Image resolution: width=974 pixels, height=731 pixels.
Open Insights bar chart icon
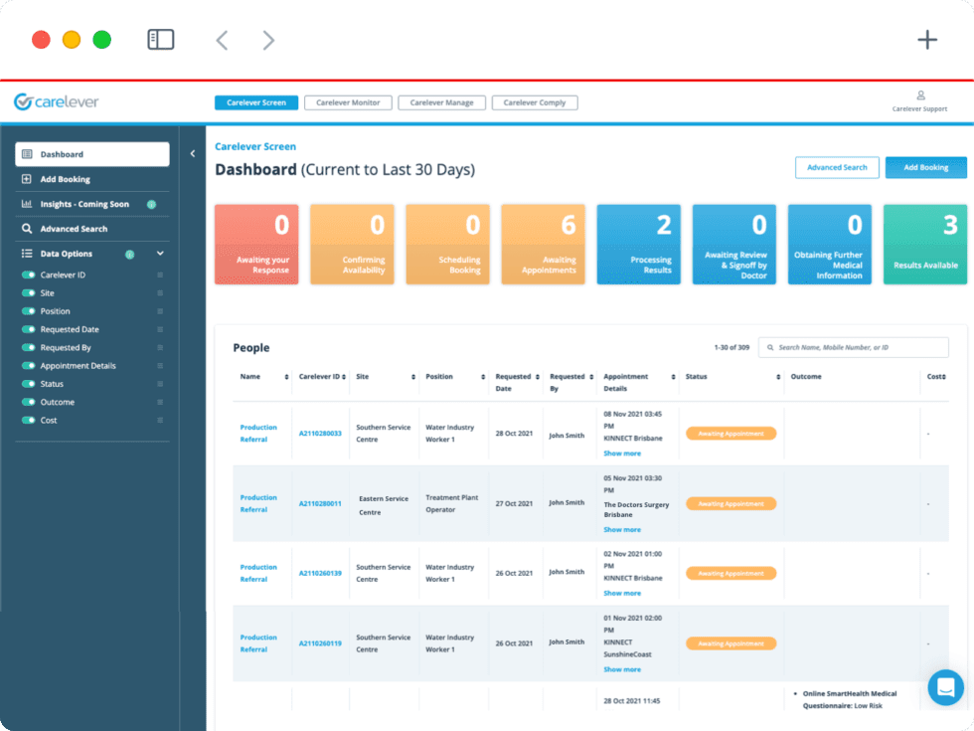click(x=28, y=204)
